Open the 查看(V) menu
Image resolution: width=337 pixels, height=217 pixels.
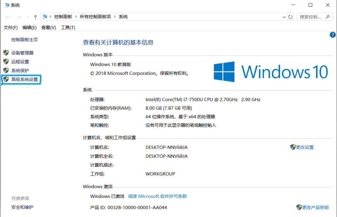(x=49, y=28)
